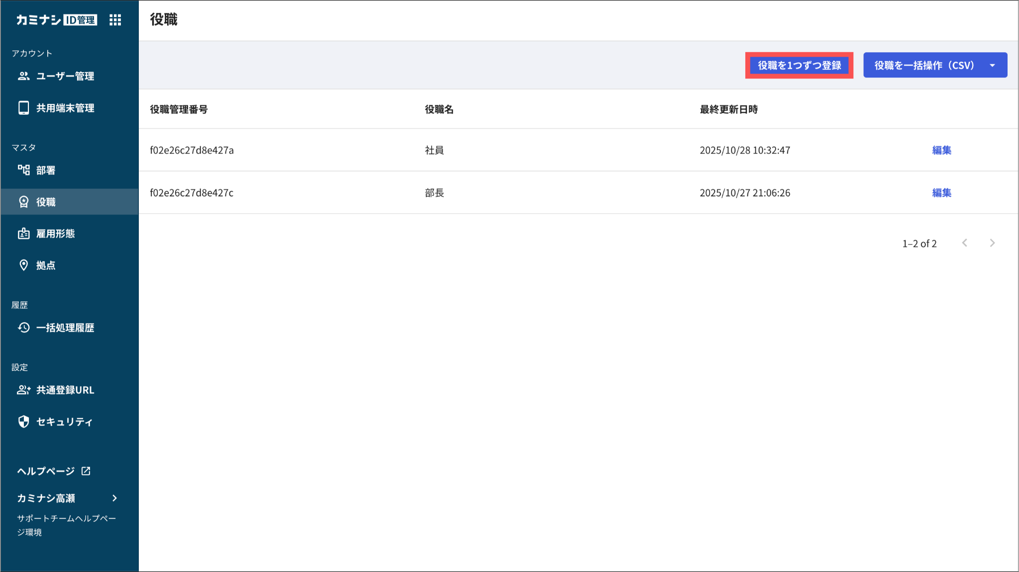Viewport: 1019px width, 572px height.
Task: Expand the カミナシ高瀬 account chevron
Action: point(114,498)
